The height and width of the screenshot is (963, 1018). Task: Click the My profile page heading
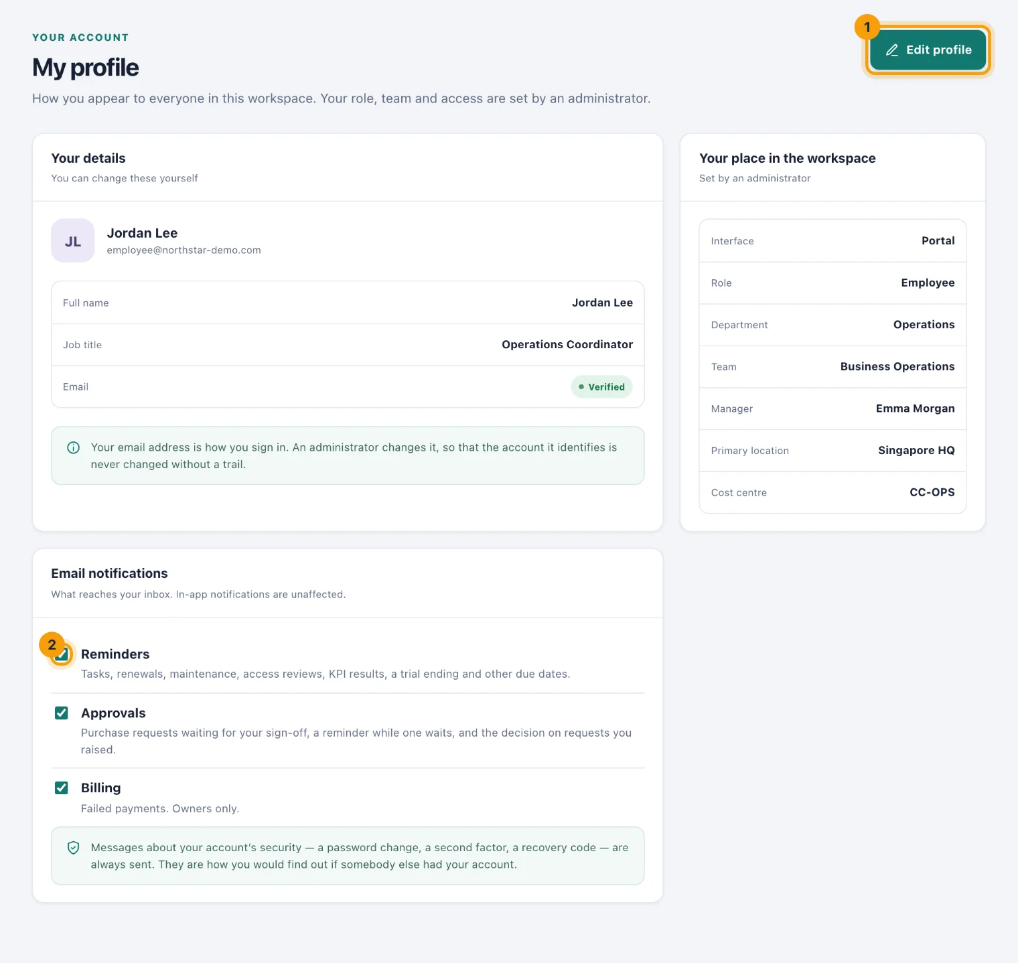[86, 68]
